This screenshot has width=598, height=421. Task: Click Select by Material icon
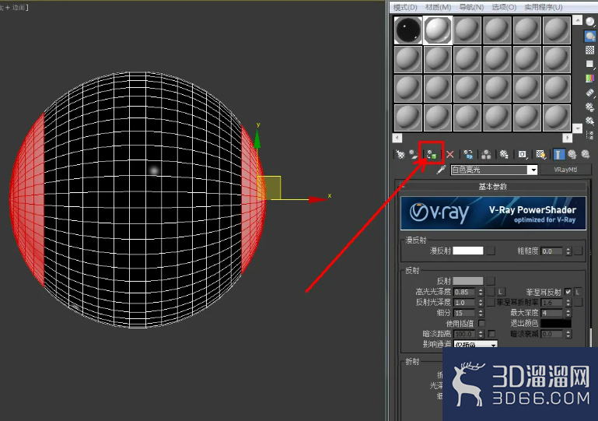(590, 121)
